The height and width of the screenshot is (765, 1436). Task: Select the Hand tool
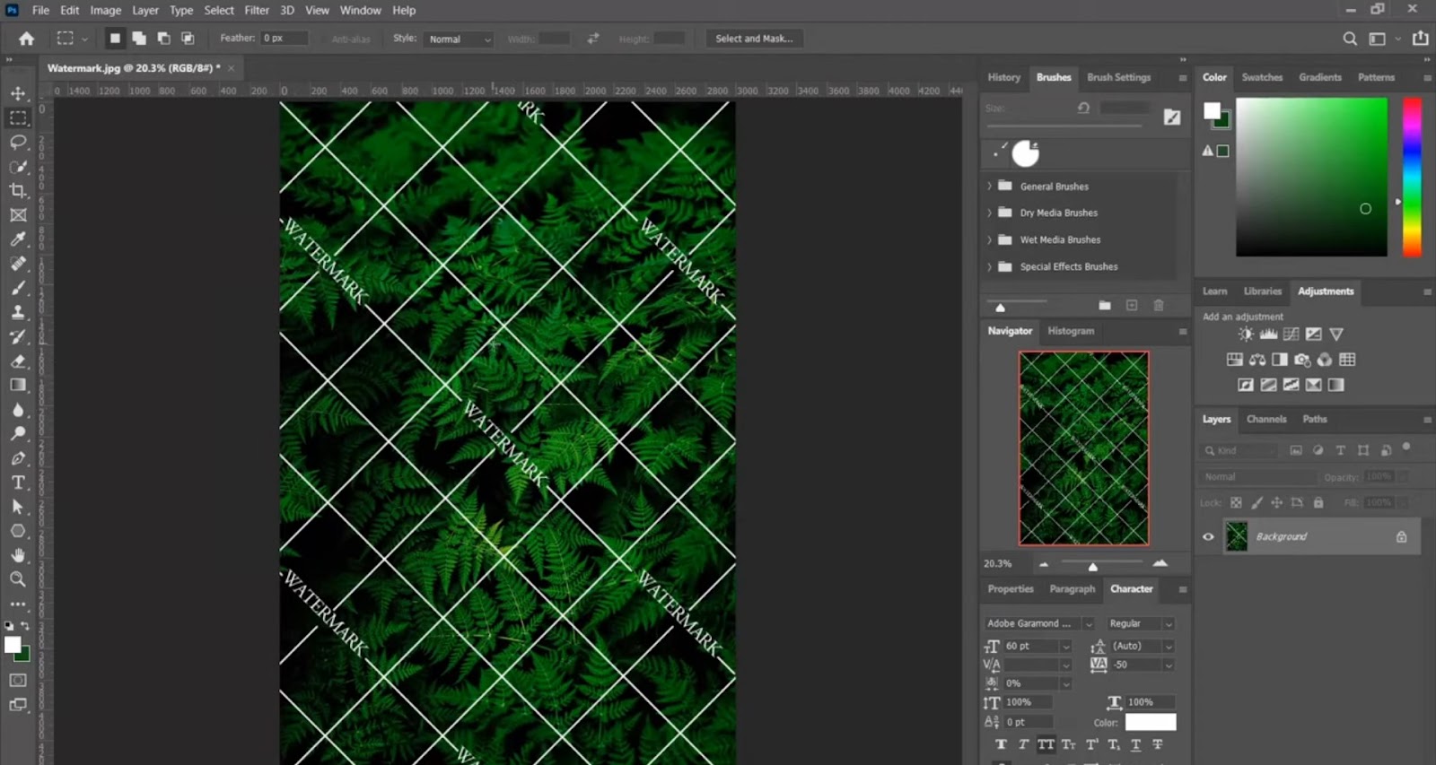[x=18, y=555]
